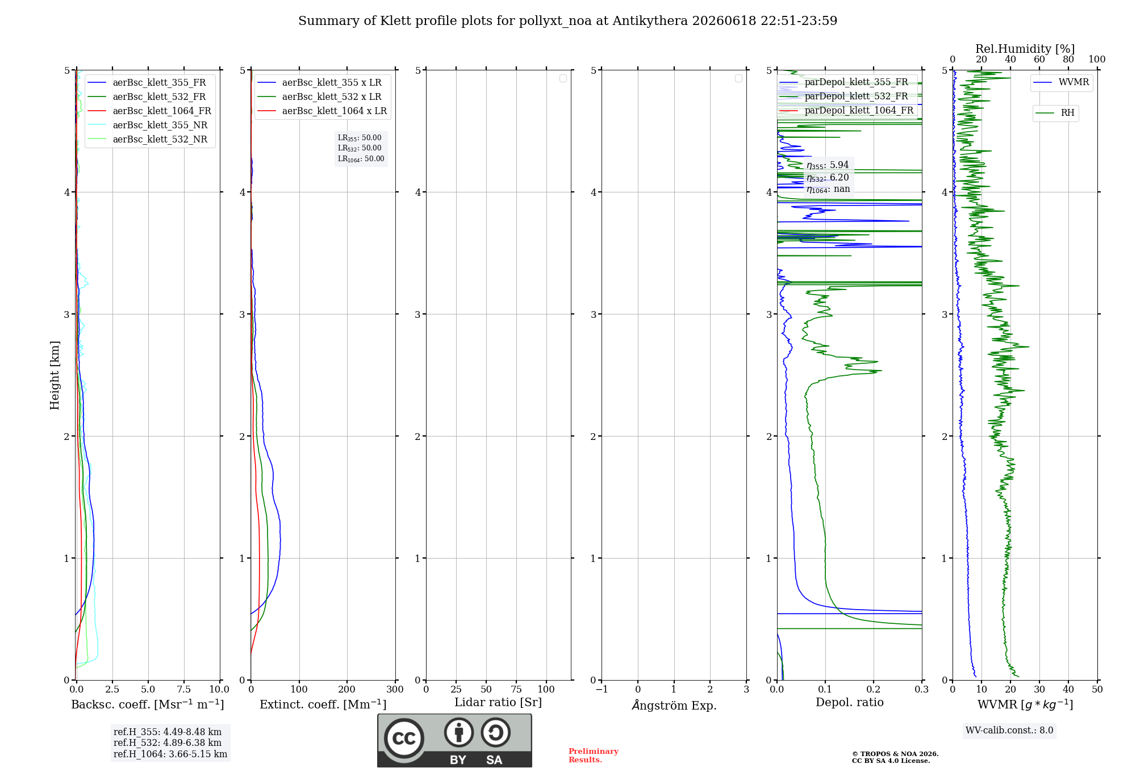The height and width of the screenshot is (772, 1136).
Task: Click the Rel.Humidity [%] top axis label
Action: tap(1025, 49)
